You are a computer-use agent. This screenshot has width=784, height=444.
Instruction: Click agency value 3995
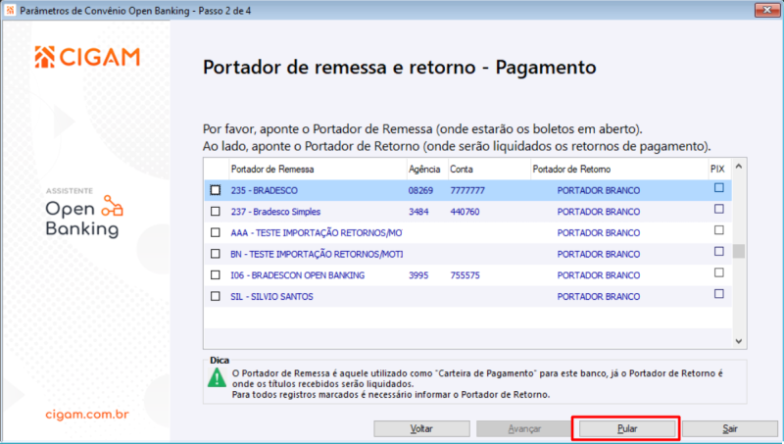point(418,275)
